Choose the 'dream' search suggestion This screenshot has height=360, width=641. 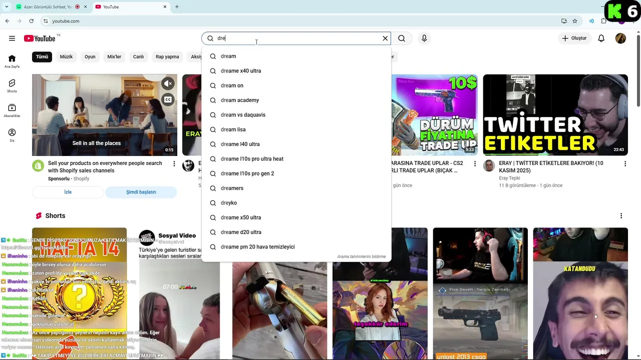(296, 56)
